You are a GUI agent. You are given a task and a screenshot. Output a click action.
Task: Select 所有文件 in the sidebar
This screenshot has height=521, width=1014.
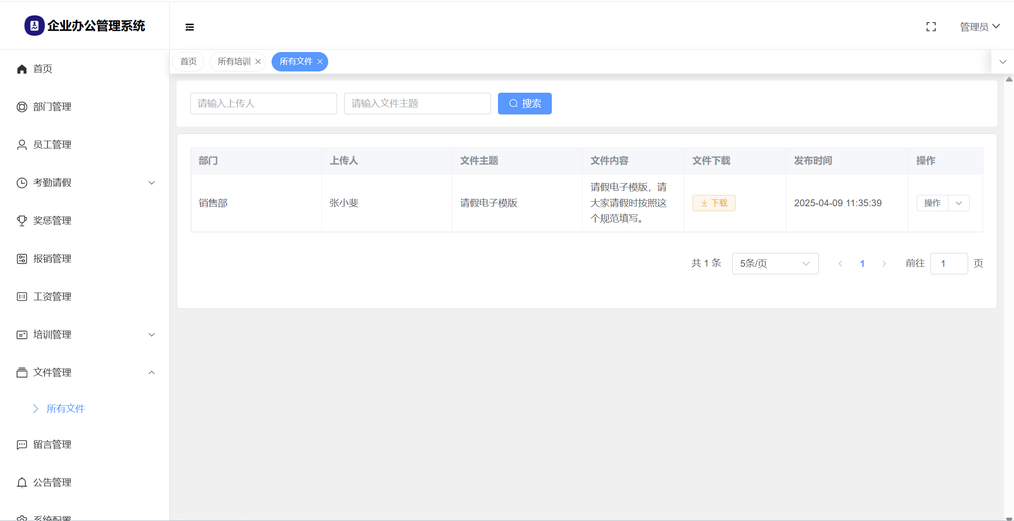(66, 409)
